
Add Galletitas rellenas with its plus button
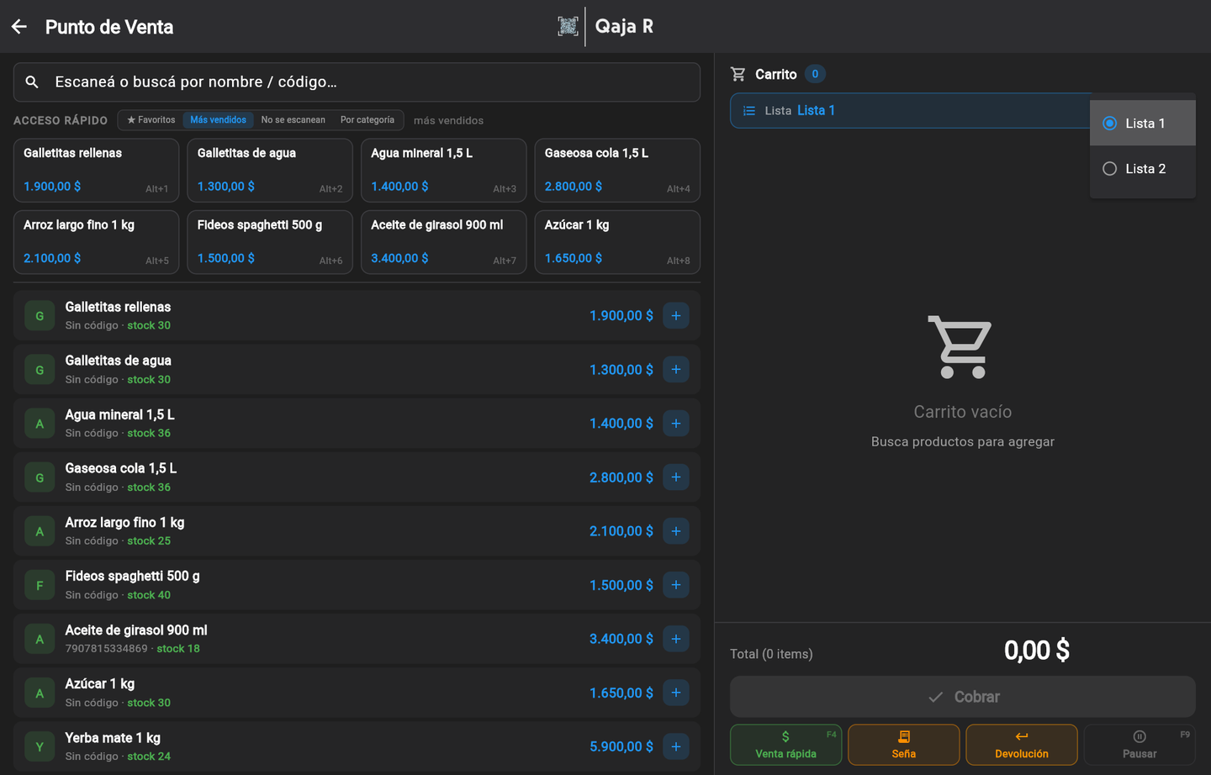(676, 315)
